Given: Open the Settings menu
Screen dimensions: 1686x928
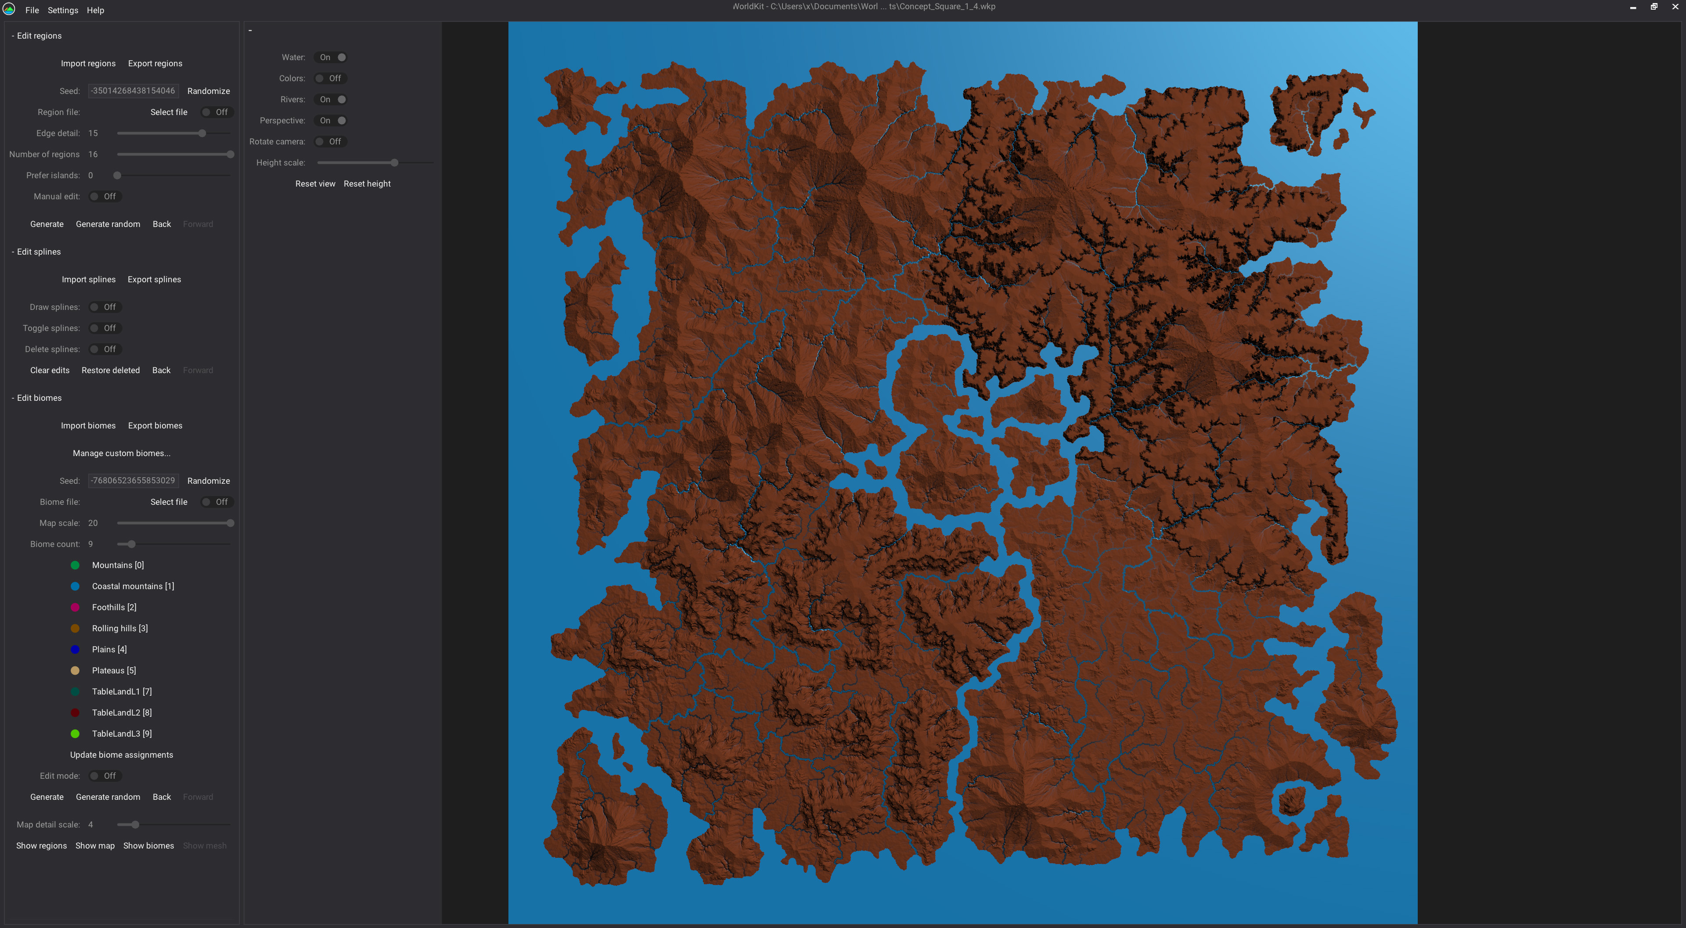Looking at the screenshot, I should coord(63,10).
